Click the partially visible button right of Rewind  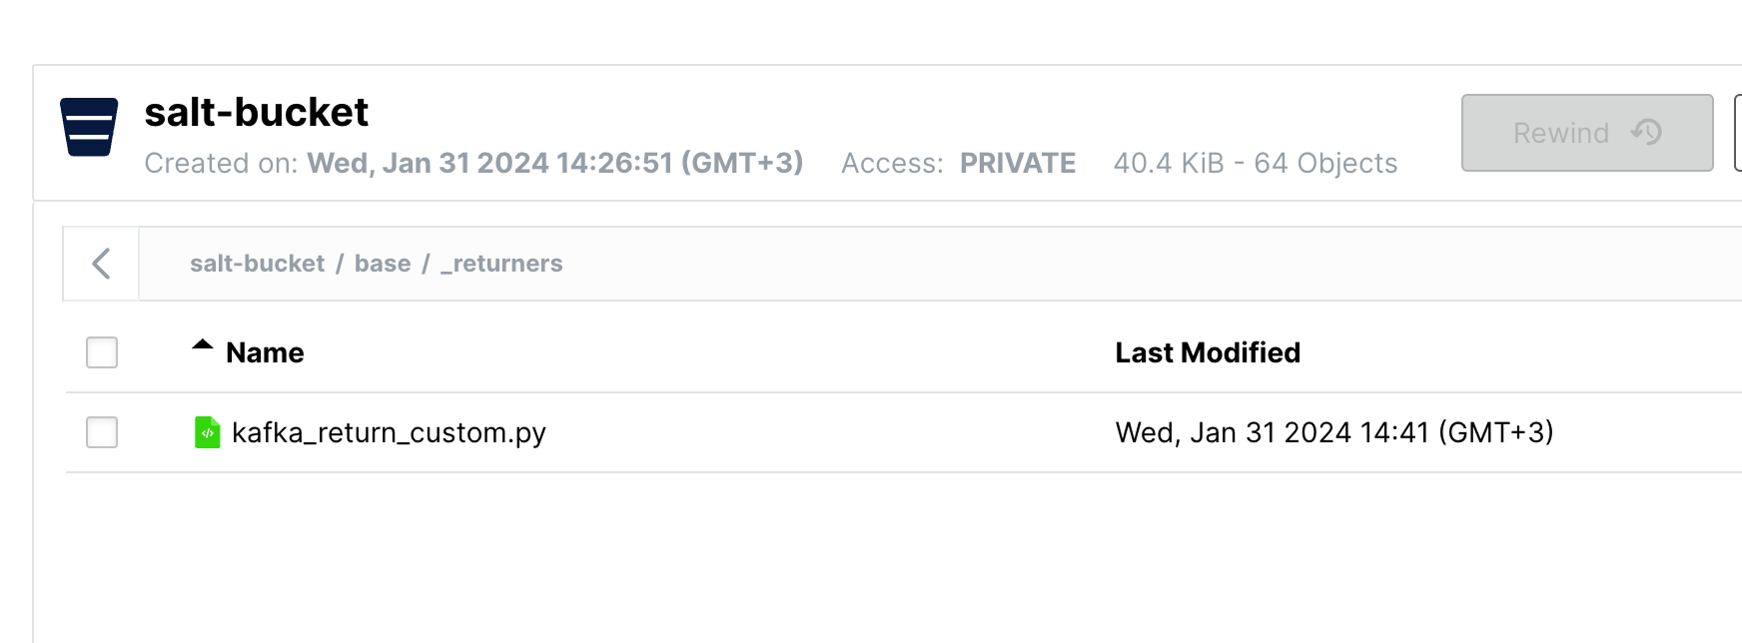1737,133
